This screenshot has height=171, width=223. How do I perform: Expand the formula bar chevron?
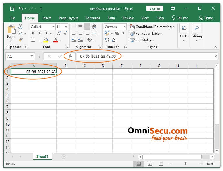pos(216,56)
